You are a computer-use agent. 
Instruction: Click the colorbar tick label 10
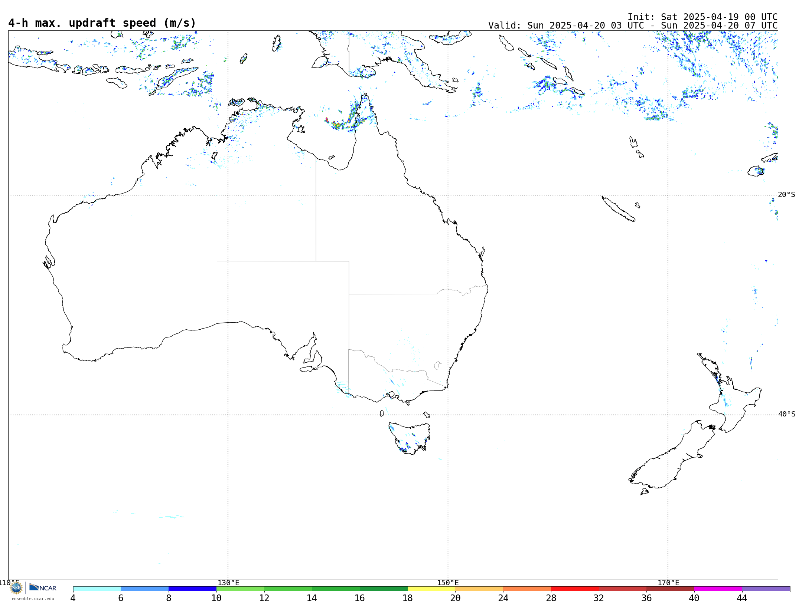coord(216,598)
